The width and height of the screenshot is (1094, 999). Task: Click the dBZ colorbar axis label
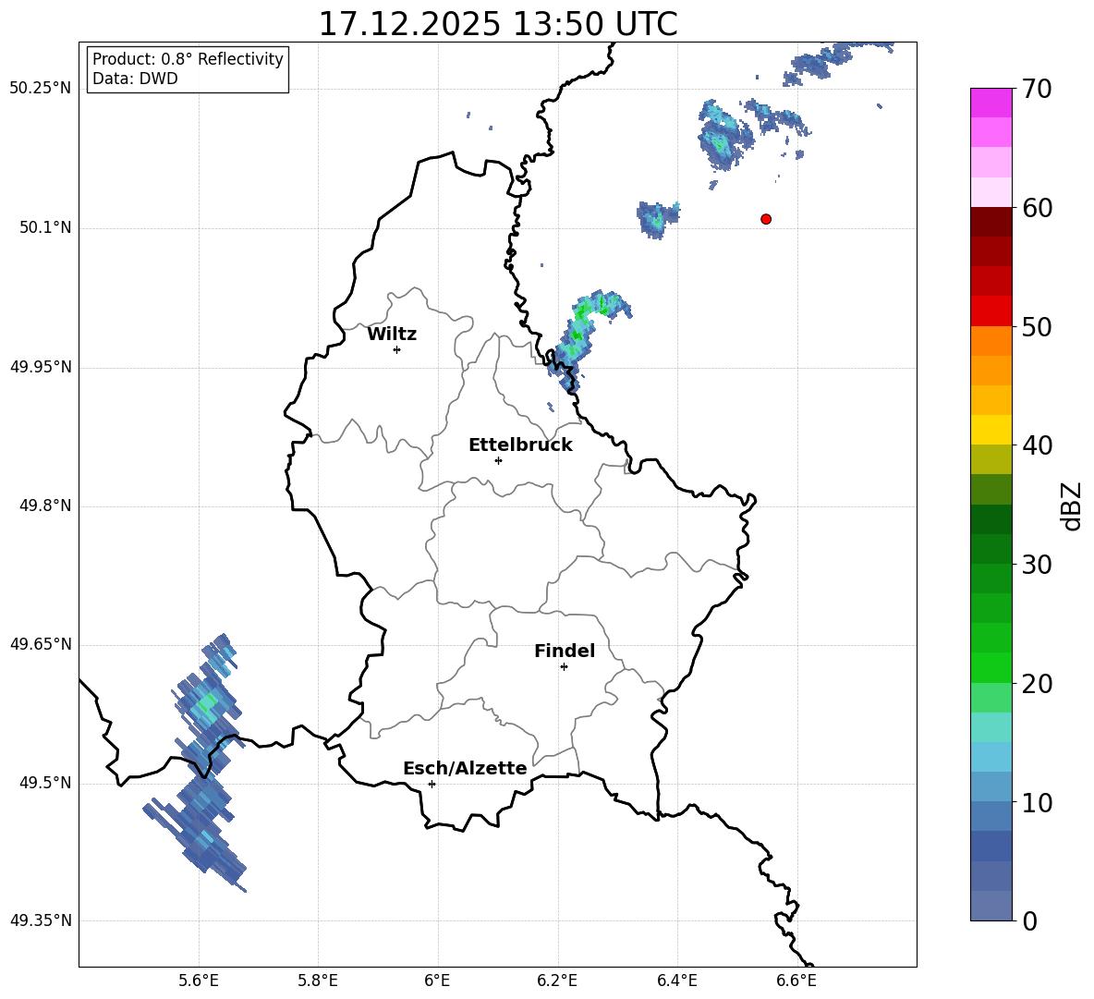(x=1073, y=506)
